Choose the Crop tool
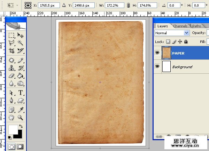The image size is (209, 151). coord(11,51)
